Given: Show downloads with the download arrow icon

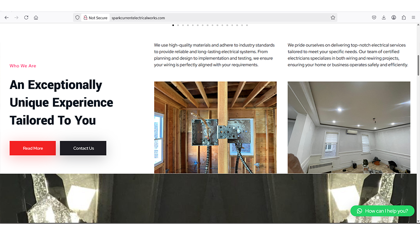Looking at the screenshot, I should click(384, 18).
